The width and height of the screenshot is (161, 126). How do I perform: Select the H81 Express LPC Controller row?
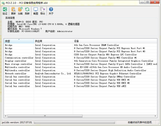tap(80, 55)
